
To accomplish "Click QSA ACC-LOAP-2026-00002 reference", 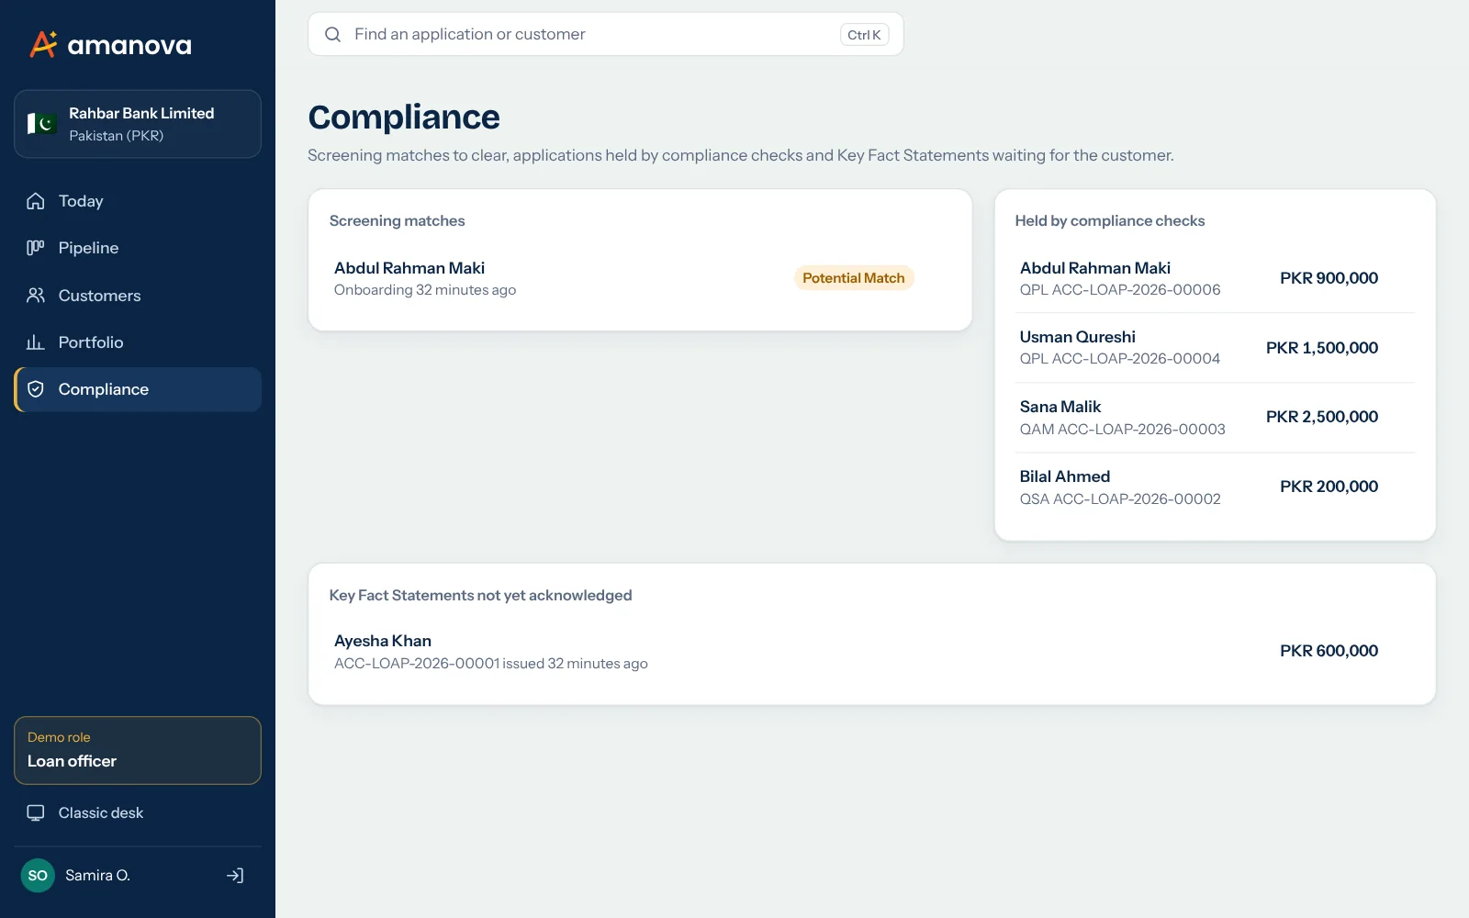I will pos(1120,499).
